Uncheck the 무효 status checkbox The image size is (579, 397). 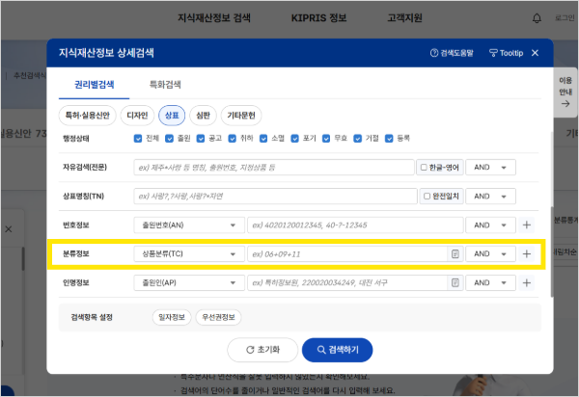pos(326,138)
